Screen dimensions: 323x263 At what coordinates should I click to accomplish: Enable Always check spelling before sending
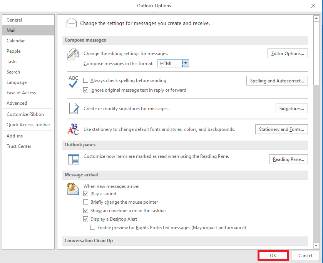(86, 80)
